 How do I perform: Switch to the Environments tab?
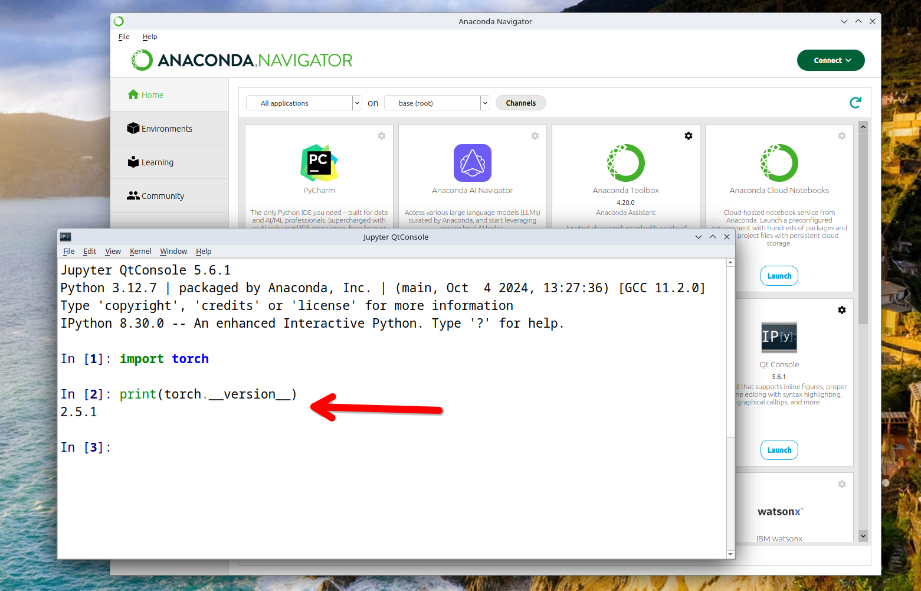point(169,128)
